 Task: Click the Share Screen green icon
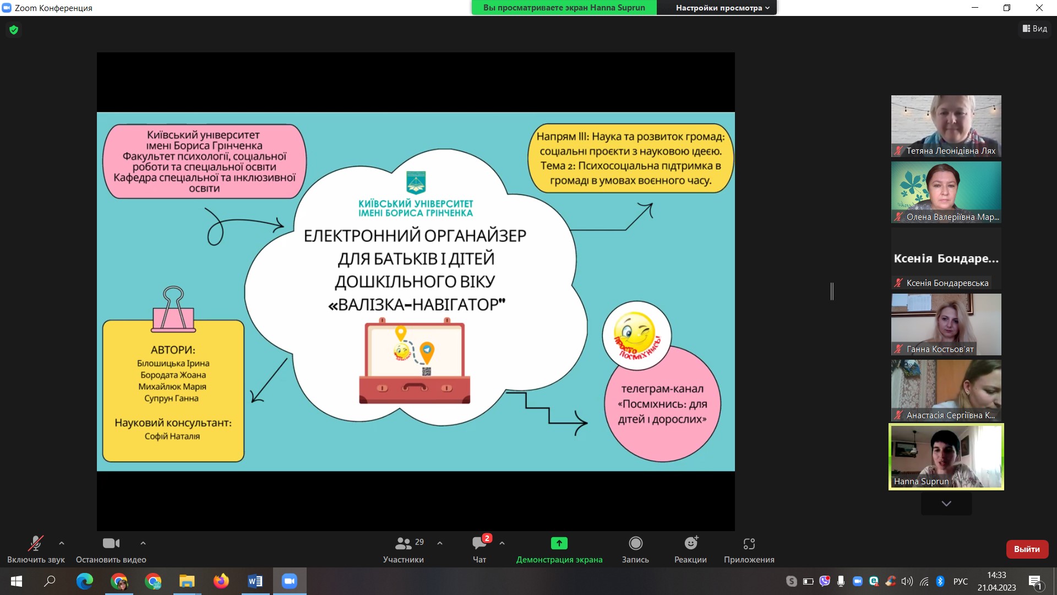(559, 544)
